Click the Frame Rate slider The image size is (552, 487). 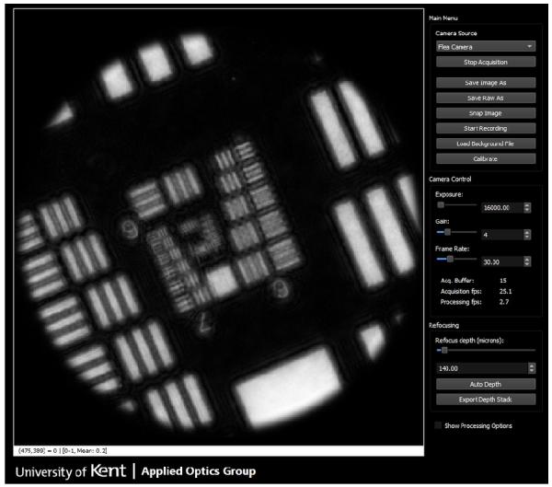tap(455, 261)
